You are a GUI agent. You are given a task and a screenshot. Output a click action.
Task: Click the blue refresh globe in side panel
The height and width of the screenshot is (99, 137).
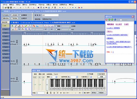click(x=115, y=20)
